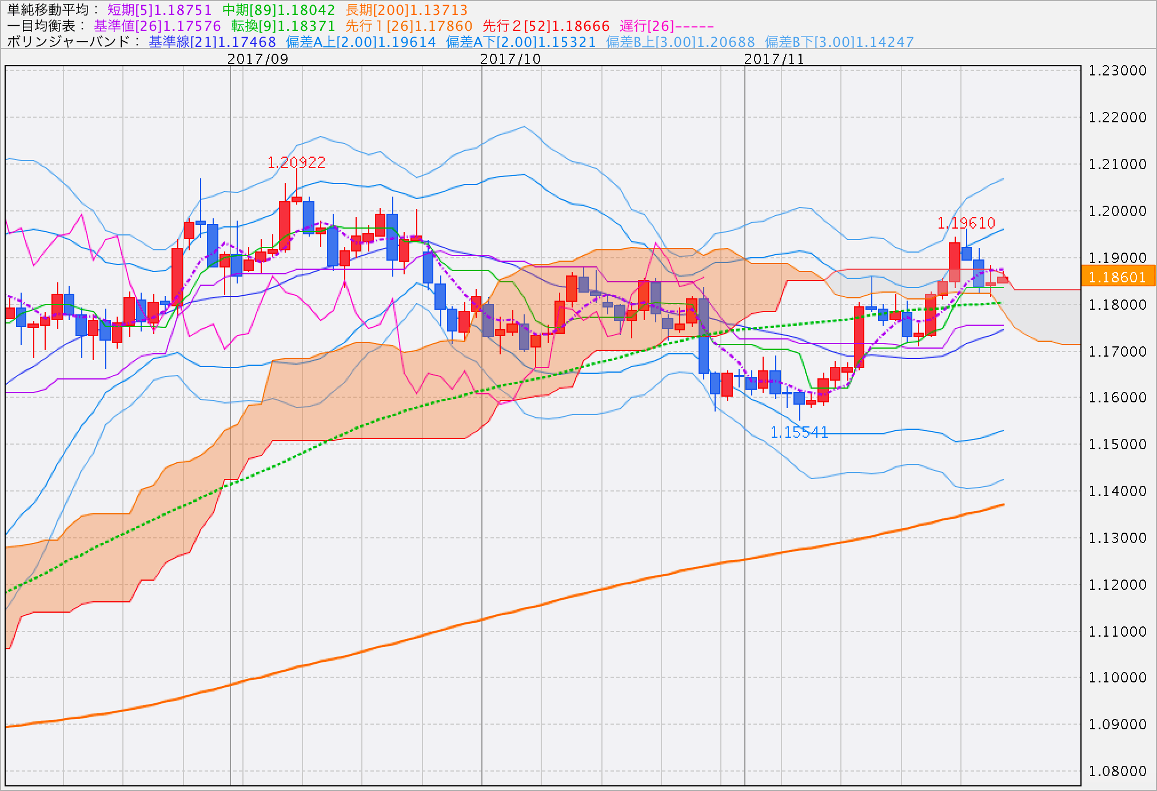Viewport: 1157px width, 791px height.
Task: Click the 1.18000 price axis label
Action: pyautogui.click(x=1118, y=305)
